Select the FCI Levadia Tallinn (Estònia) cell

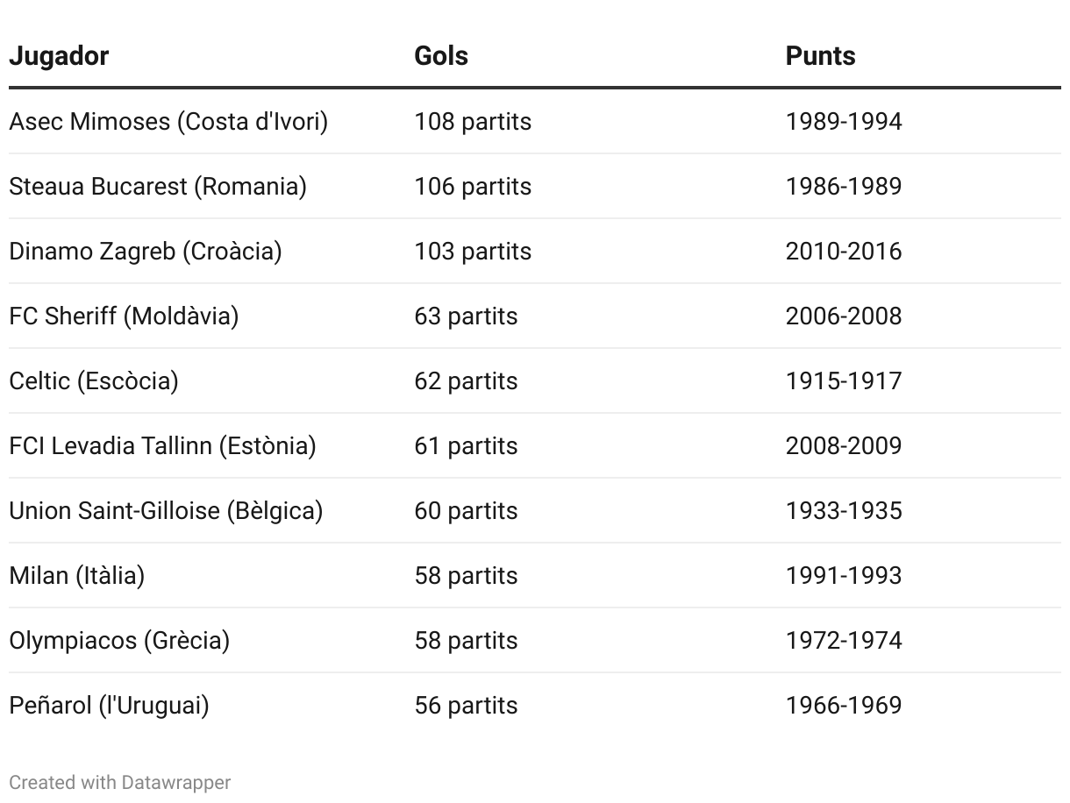[162, 446]
